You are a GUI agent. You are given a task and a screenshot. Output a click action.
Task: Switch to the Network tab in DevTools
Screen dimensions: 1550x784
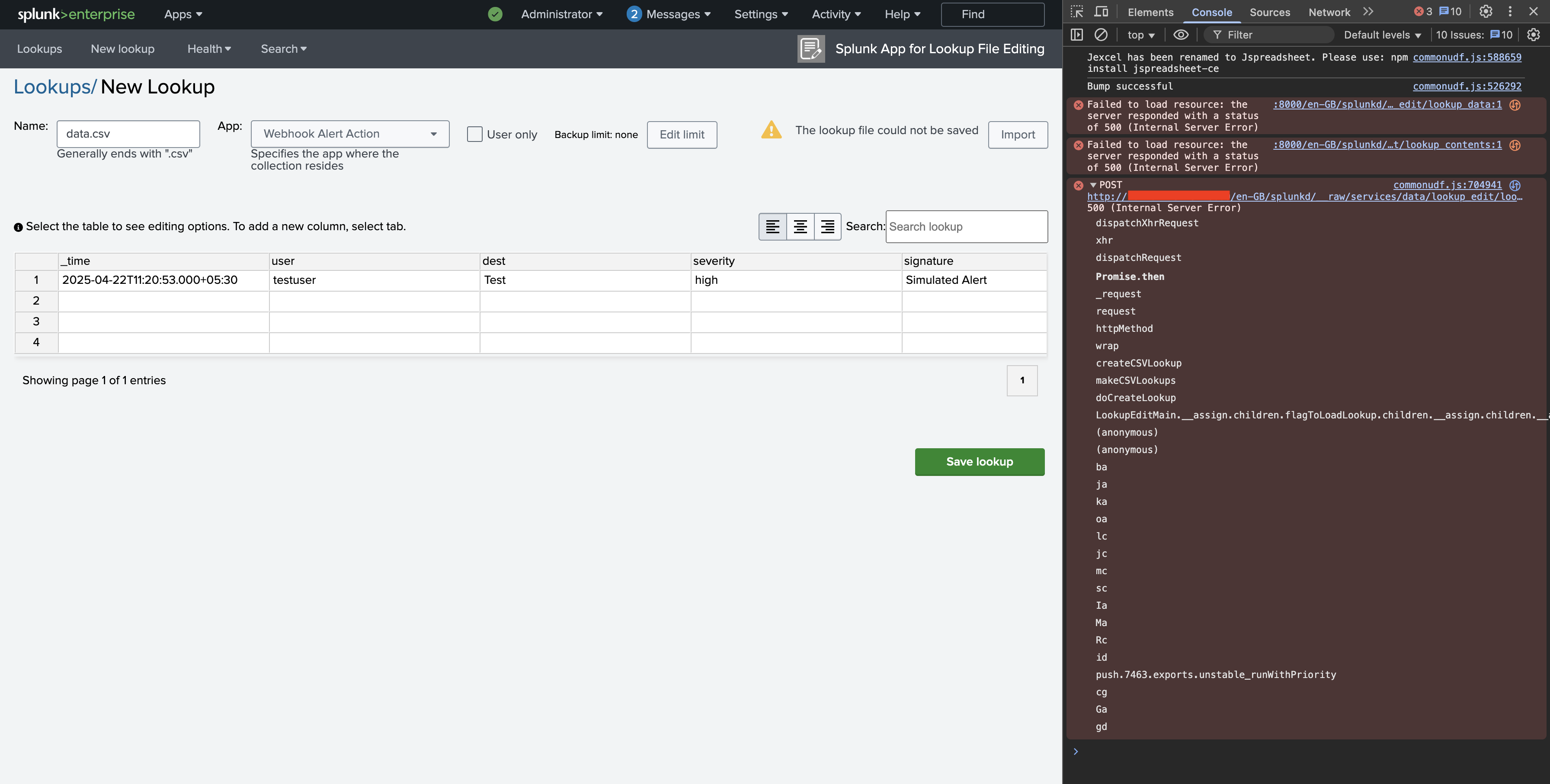(x=1329, y=12)
